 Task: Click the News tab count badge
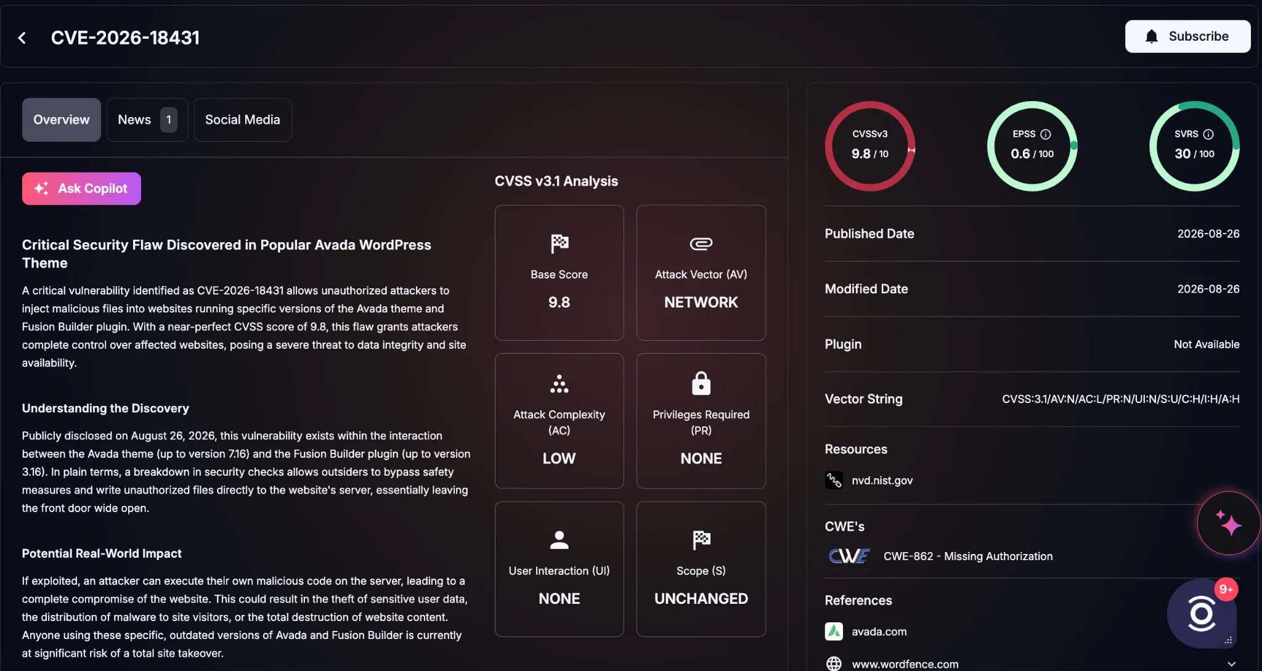[x=168, y=120]
